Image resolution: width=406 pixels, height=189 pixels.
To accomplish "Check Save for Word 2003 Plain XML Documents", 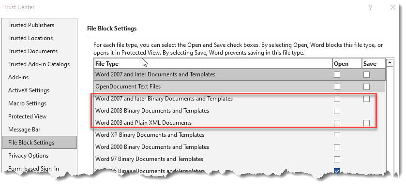I will [366, 123].
